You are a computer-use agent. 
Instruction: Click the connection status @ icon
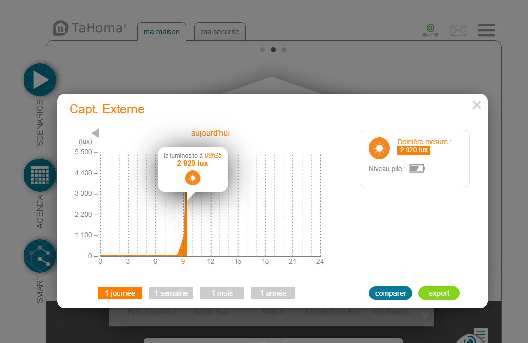pos(430,30)
